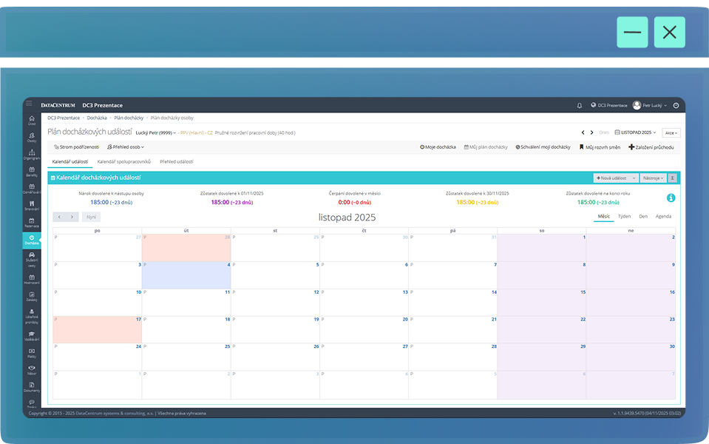Click the sigma summary button
Viewport: 709px width, 444px height.
672,178
